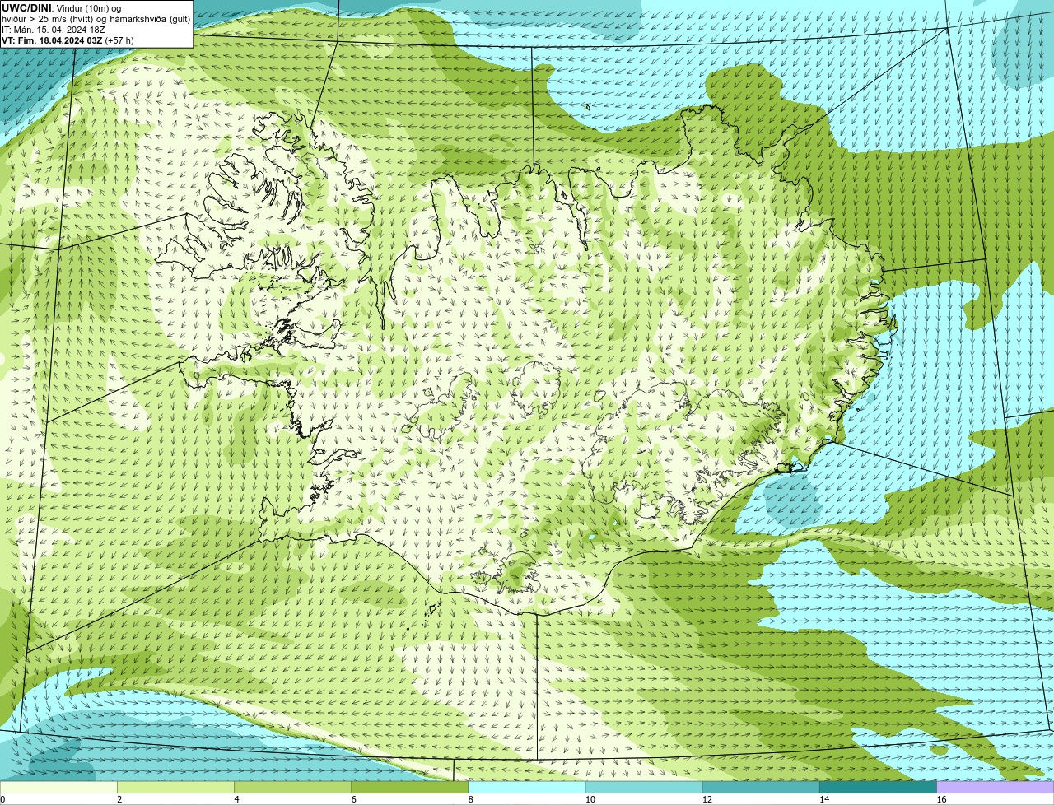Select the pale yellow-green 2–4 m/s legend swatch

[x=175, y=787]
